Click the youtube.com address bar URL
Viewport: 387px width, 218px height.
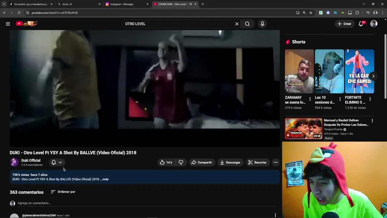(55, 13)
